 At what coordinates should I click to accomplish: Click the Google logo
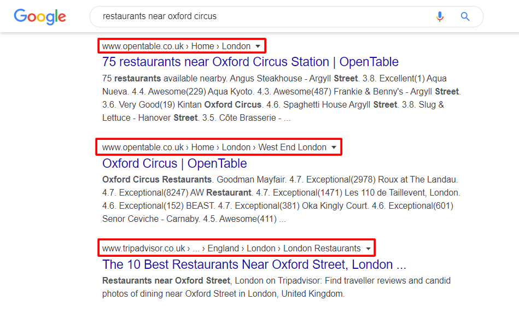coord(40,16)
